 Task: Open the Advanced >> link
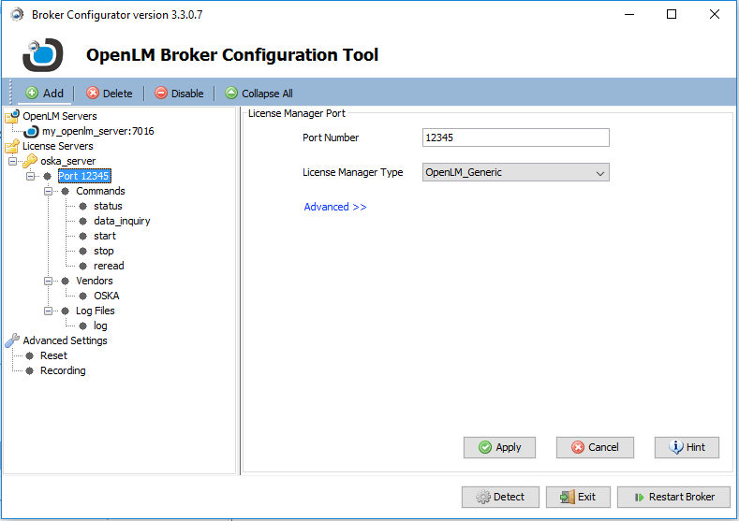coord(335,207)
